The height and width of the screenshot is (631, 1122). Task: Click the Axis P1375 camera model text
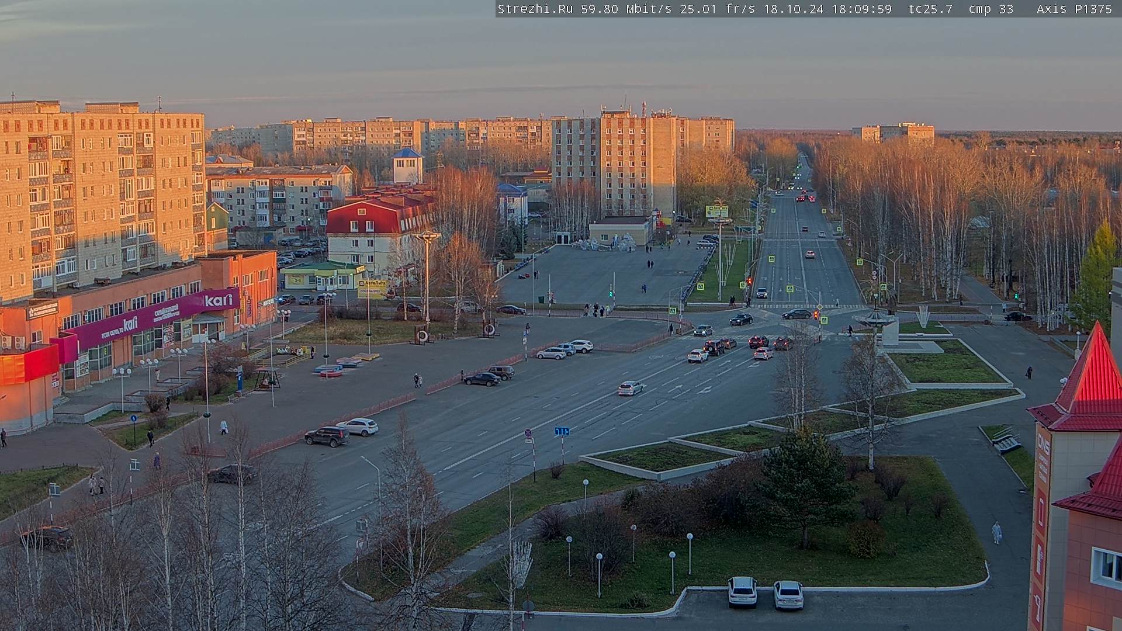point(1075,9)
